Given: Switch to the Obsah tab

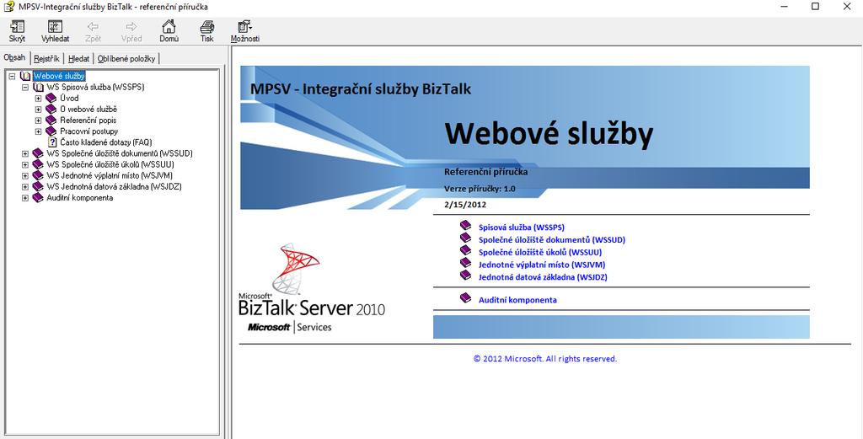Looking at the screenshot, I should tap(15, 58).
